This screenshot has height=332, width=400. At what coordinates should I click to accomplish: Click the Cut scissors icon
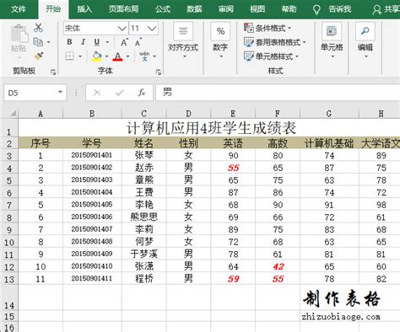(38, 28)
